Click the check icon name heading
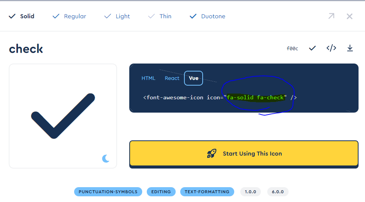Image resolution: width=365 pixels, height=202 pixels. point(26,49)
